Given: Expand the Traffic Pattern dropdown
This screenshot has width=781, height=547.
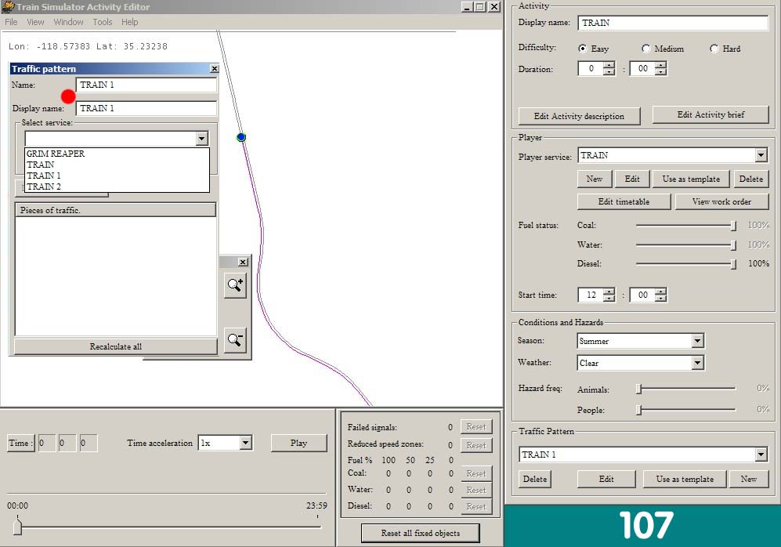Looking at the screenshot, I should point(761,455).
